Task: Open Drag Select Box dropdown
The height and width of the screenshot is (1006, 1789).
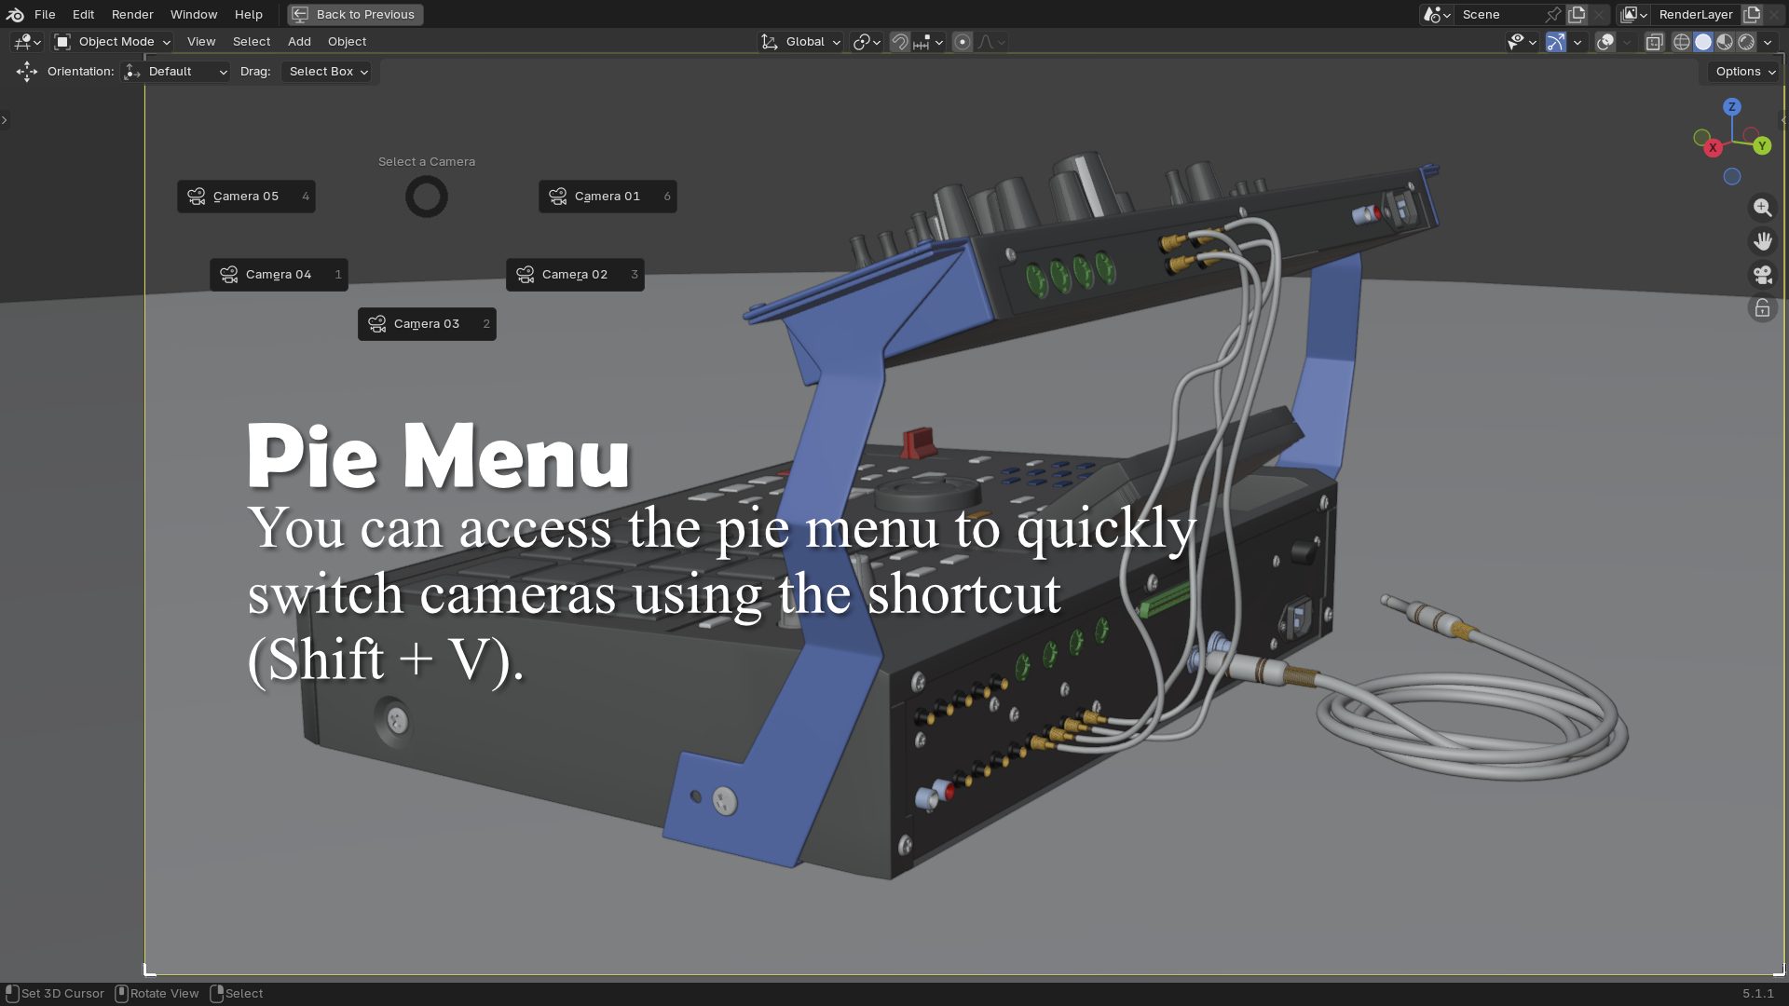Action: (327, 72)
